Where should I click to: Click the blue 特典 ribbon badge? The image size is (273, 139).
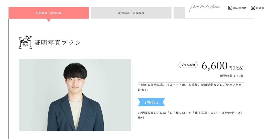click(x=151, y=102)
